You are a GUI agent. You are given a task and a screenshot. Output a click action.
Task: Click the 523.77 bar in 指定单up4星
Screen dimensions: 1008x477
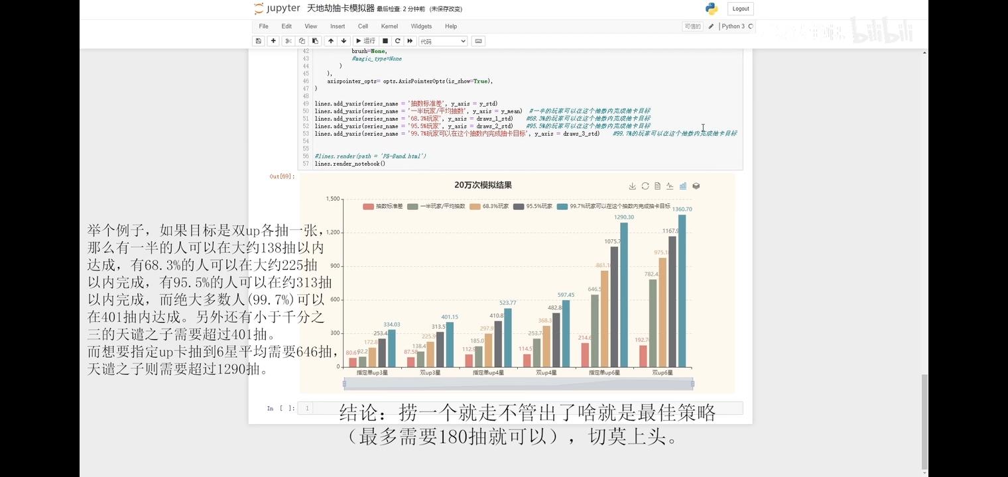point(507,338)
